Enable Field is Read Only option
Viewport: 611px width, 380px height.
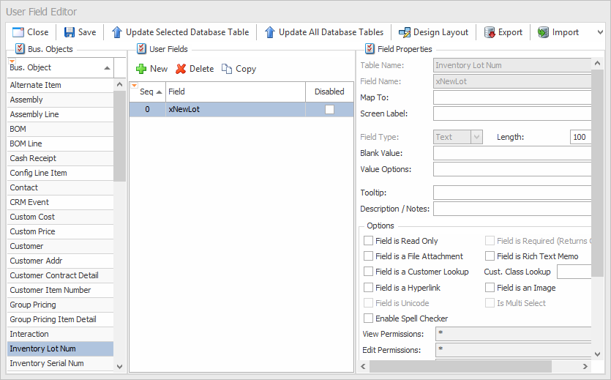click(x=369, y=241)
